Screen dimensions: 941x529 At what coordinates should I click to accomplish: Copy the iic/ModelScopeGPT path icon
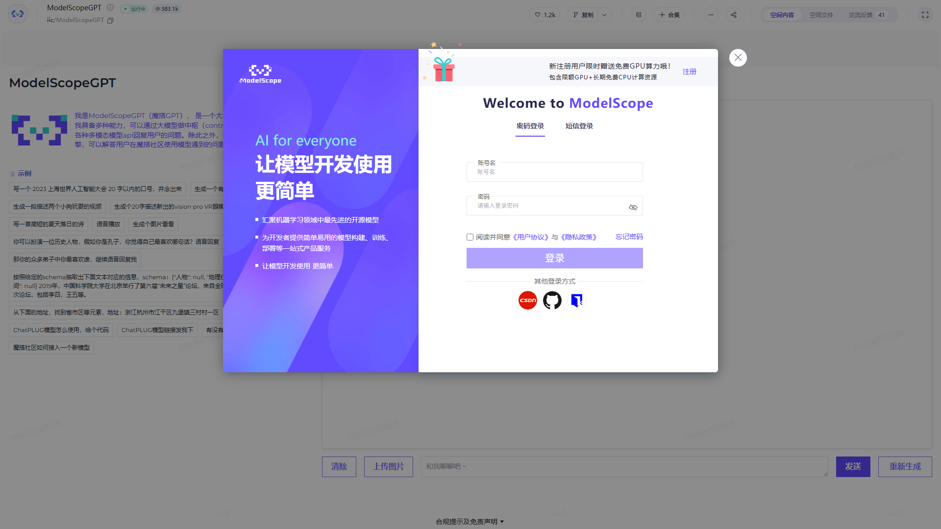click(x=110, y=21)
